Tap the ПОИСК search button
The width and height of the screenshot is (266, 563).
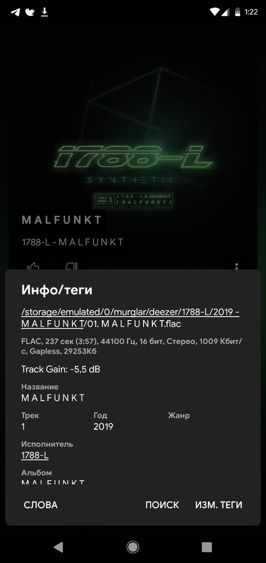[162, 505]
